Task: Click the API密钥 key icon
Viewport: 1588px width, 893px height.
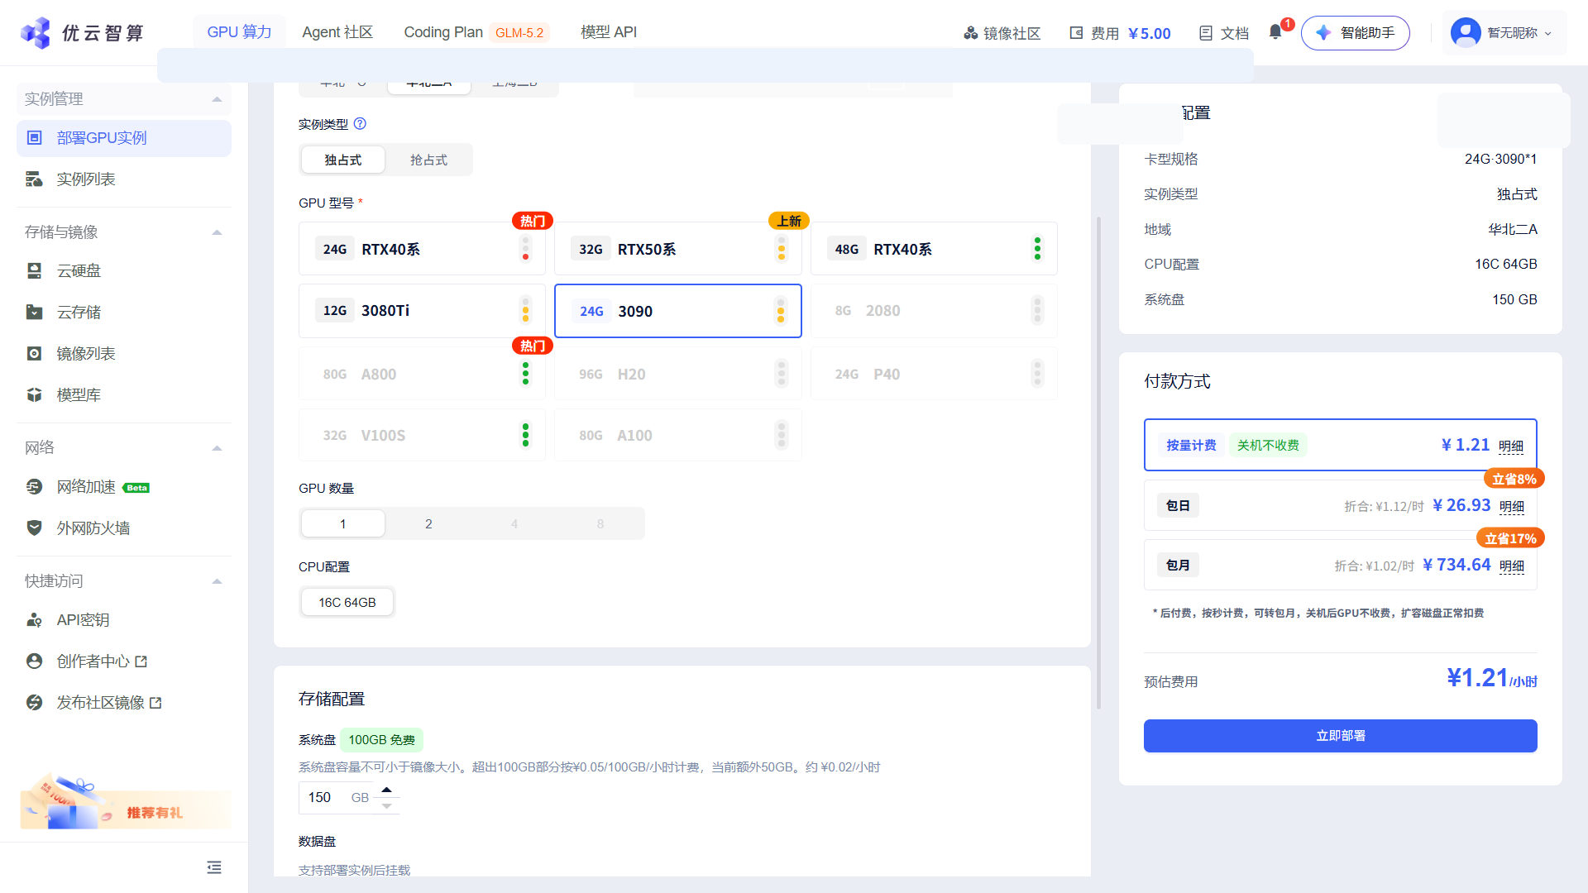Action: (35, 620)
